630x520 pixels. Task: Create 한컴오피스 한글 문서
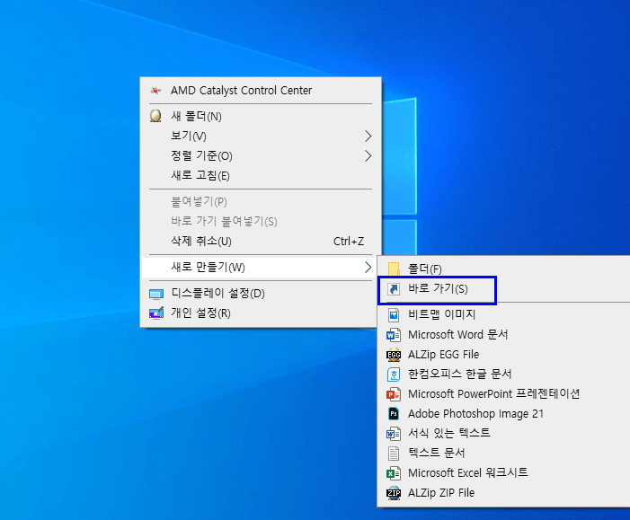click(x=504, y=375)
